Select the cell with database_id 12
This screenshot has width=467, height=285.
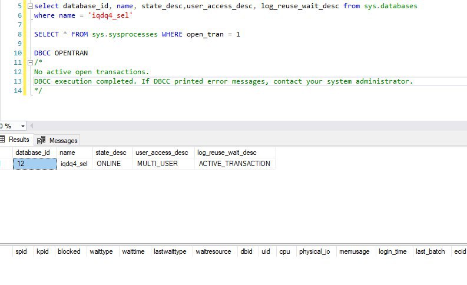point(35,164)
